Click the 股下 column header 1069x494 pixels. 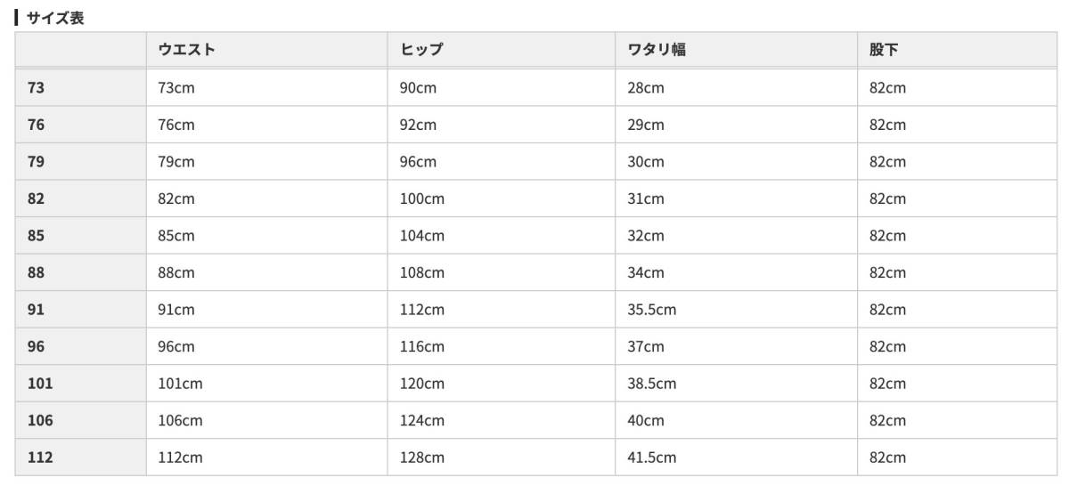[884, 50]
